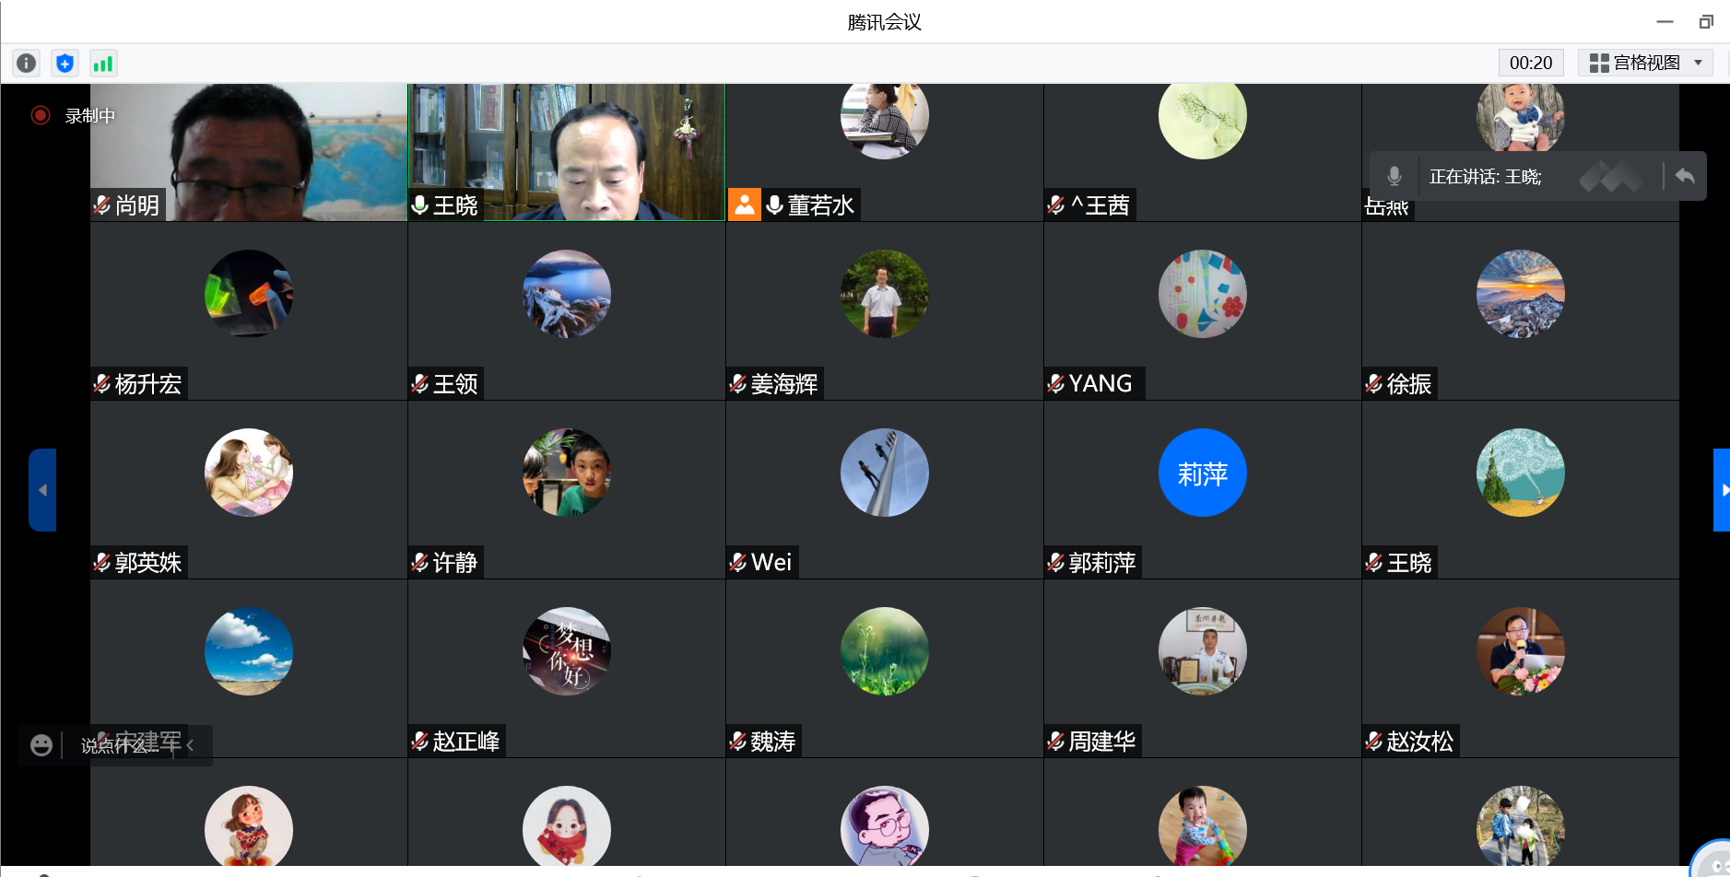Screen dimensions: 1730x877
Task: Click the blue 莉萍 avatar circle
Action: [1203, 473]
